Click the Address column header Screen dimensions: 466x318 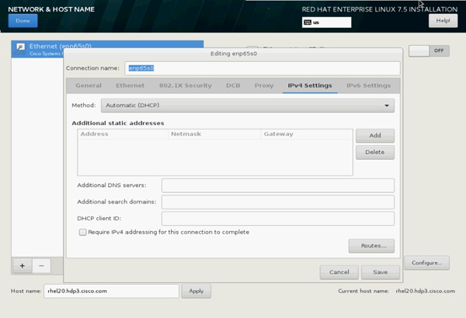[123, 134]
